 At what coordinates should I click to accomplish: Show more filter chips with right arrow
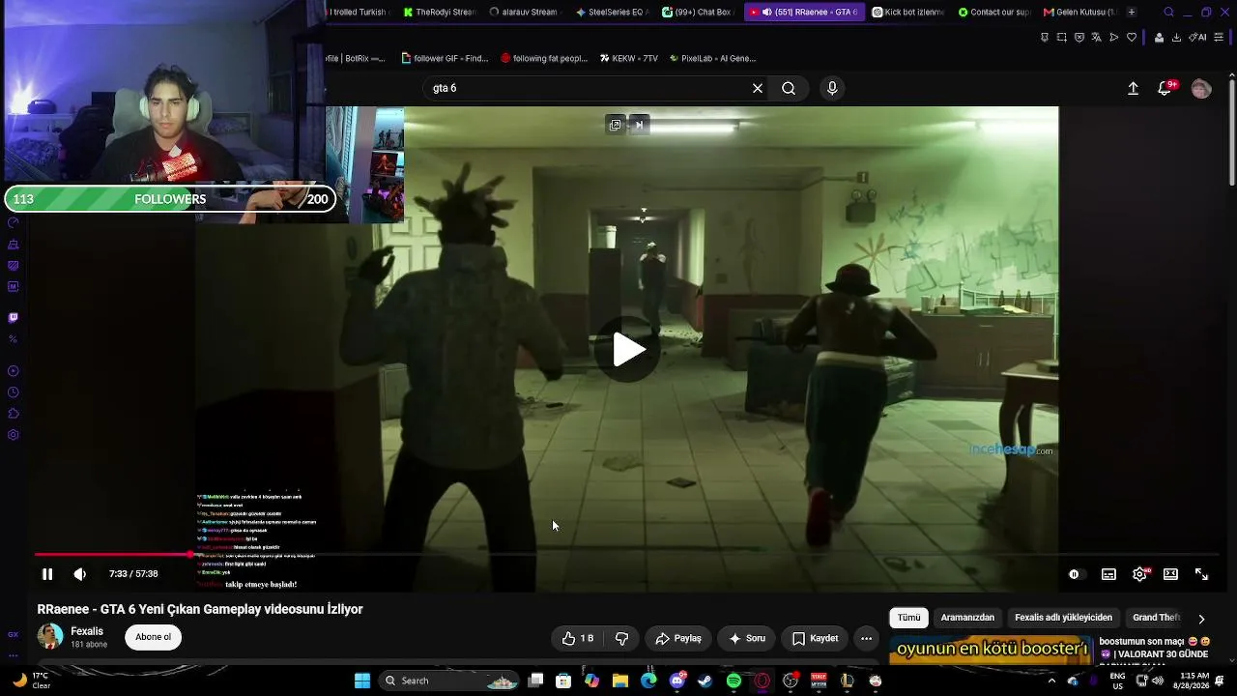pyautogui.click(x=1201, y=619)
